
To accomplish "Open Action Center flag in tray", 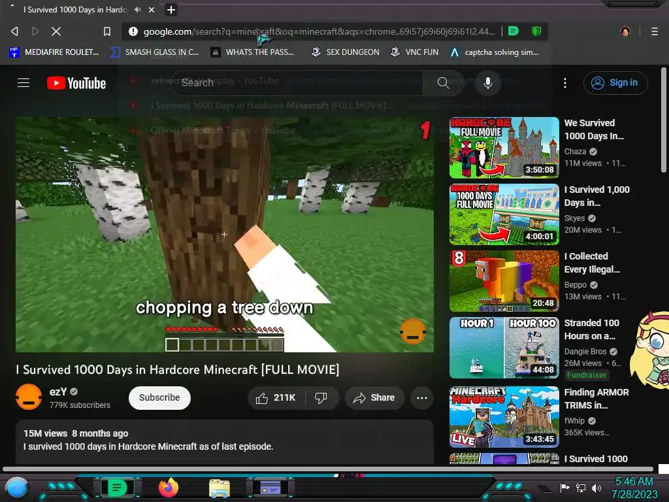I will [x=565, y=488].
